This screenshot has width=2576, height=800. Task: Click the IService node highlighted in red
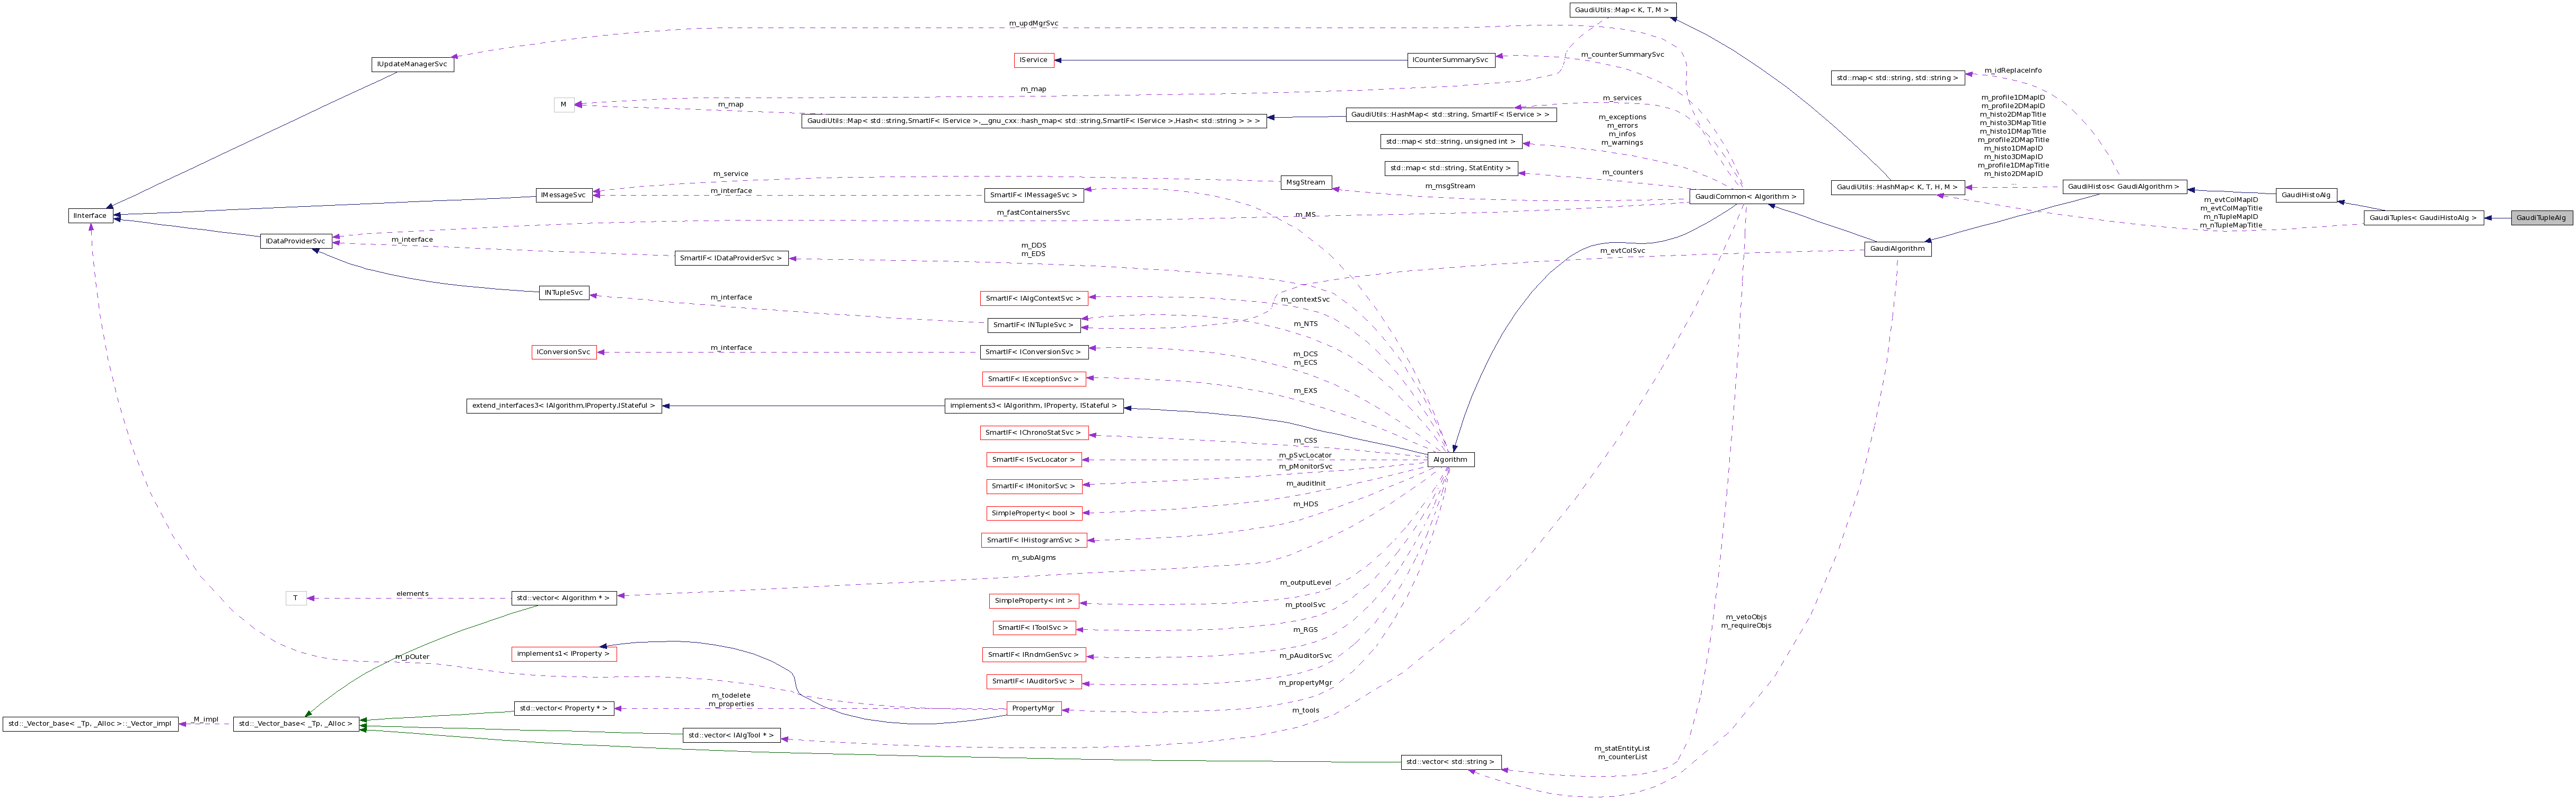[x=1033, y=59]
